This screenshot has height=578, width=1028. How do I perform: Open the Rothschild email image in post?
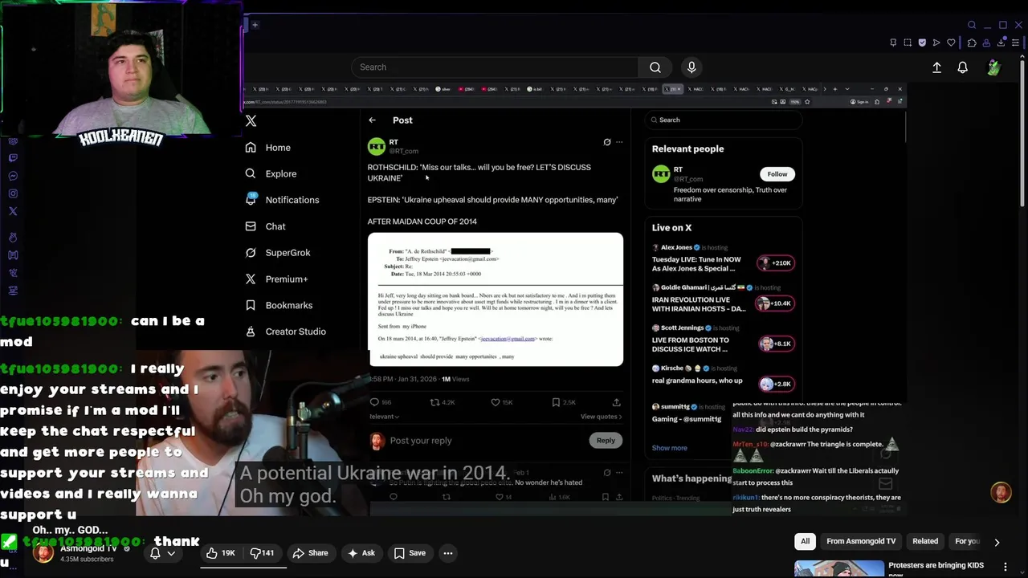point(496,299)
